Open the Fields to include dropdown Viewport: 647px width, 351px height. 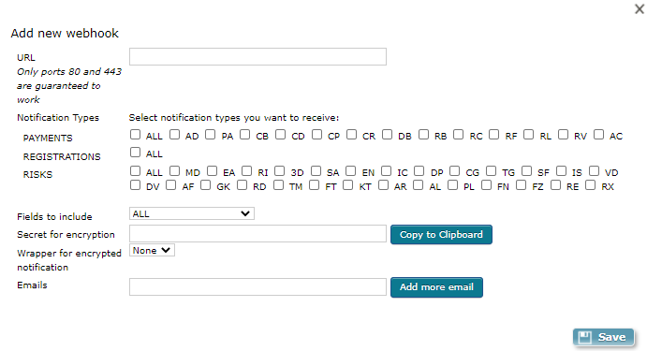click(191, 213)
